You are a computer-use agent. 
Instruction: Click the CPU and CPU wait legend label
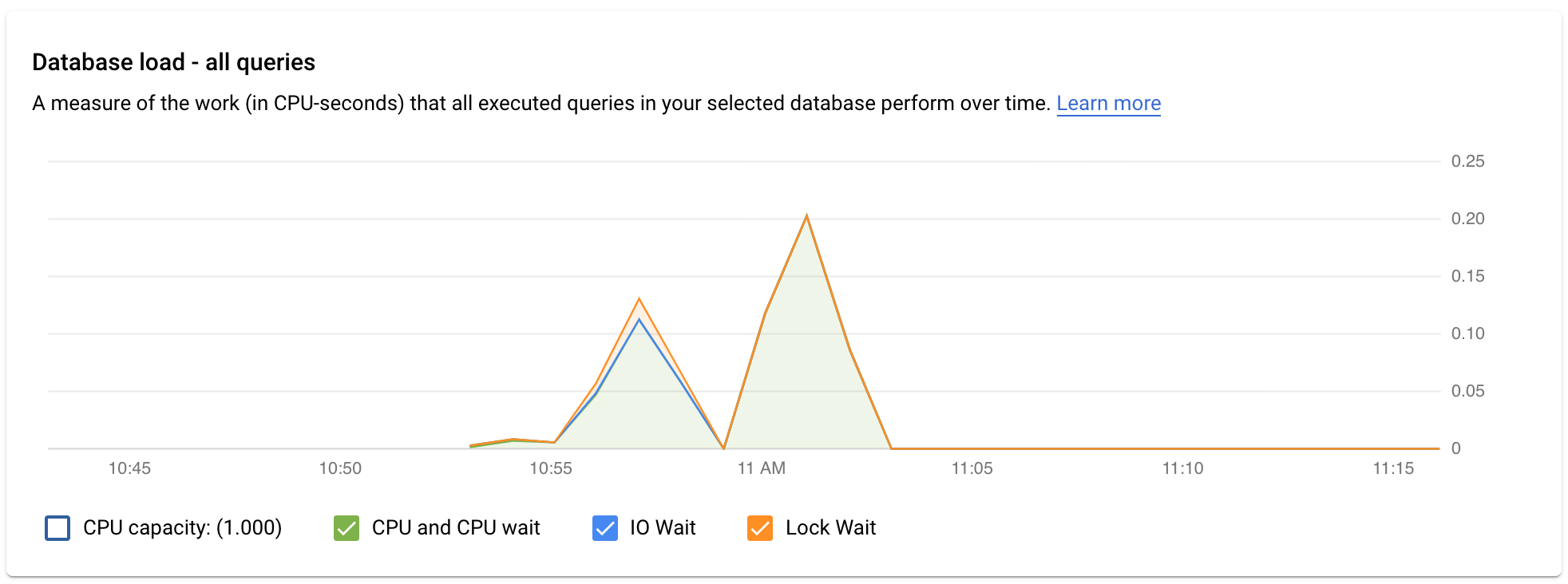tap(456, 528)
